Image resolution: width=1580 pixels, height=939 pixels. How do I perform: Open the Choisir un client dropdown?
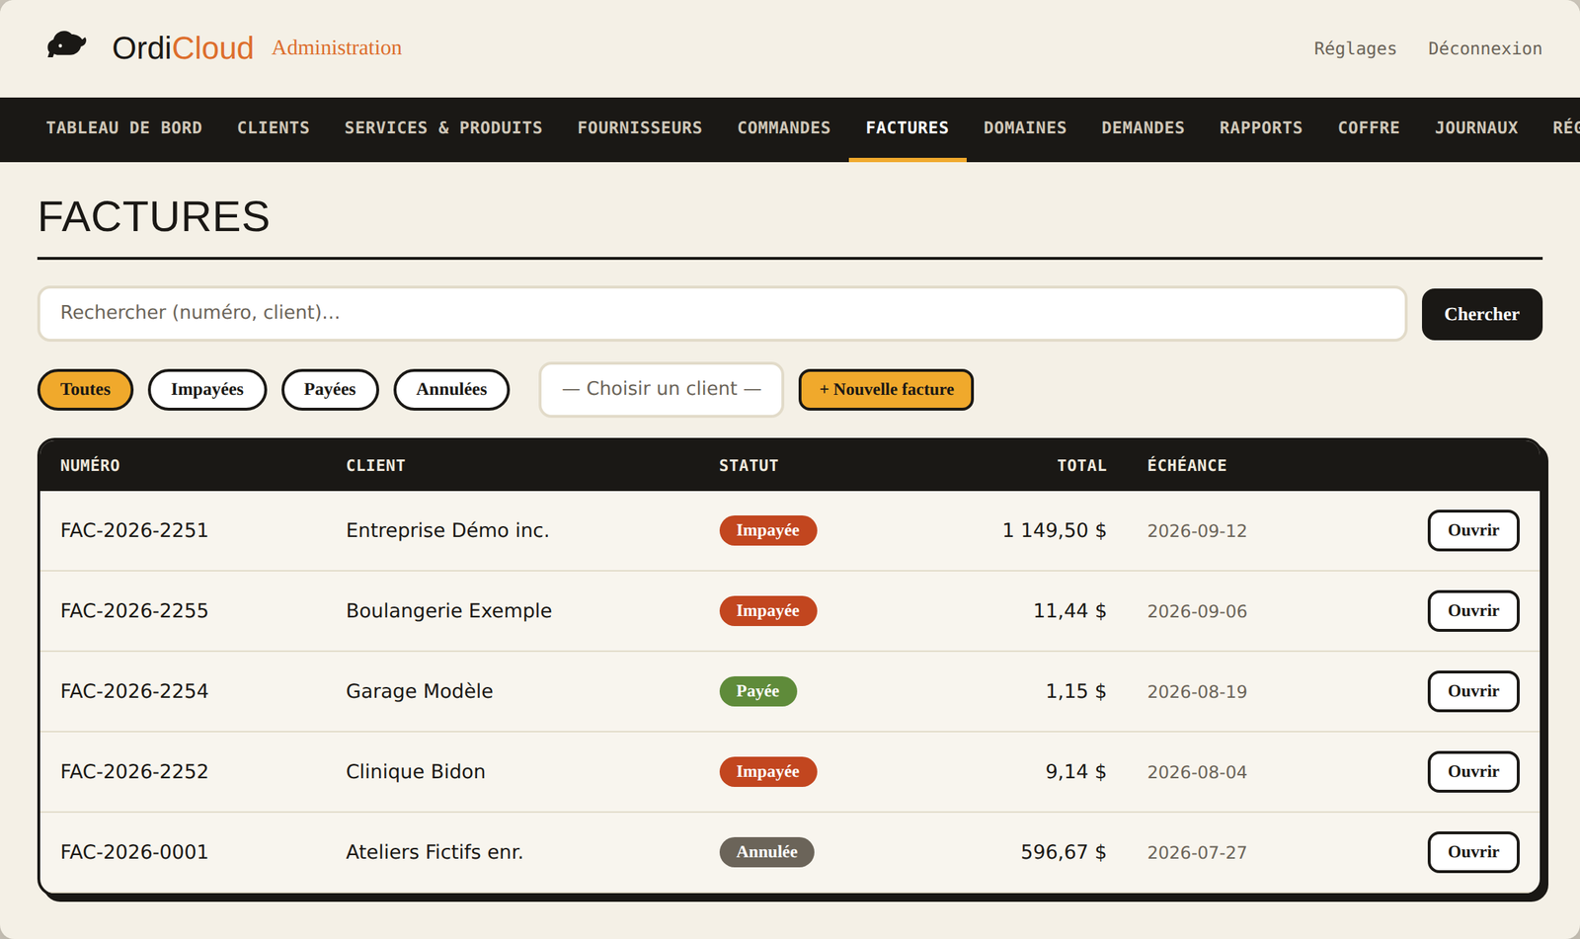[662, 389]
